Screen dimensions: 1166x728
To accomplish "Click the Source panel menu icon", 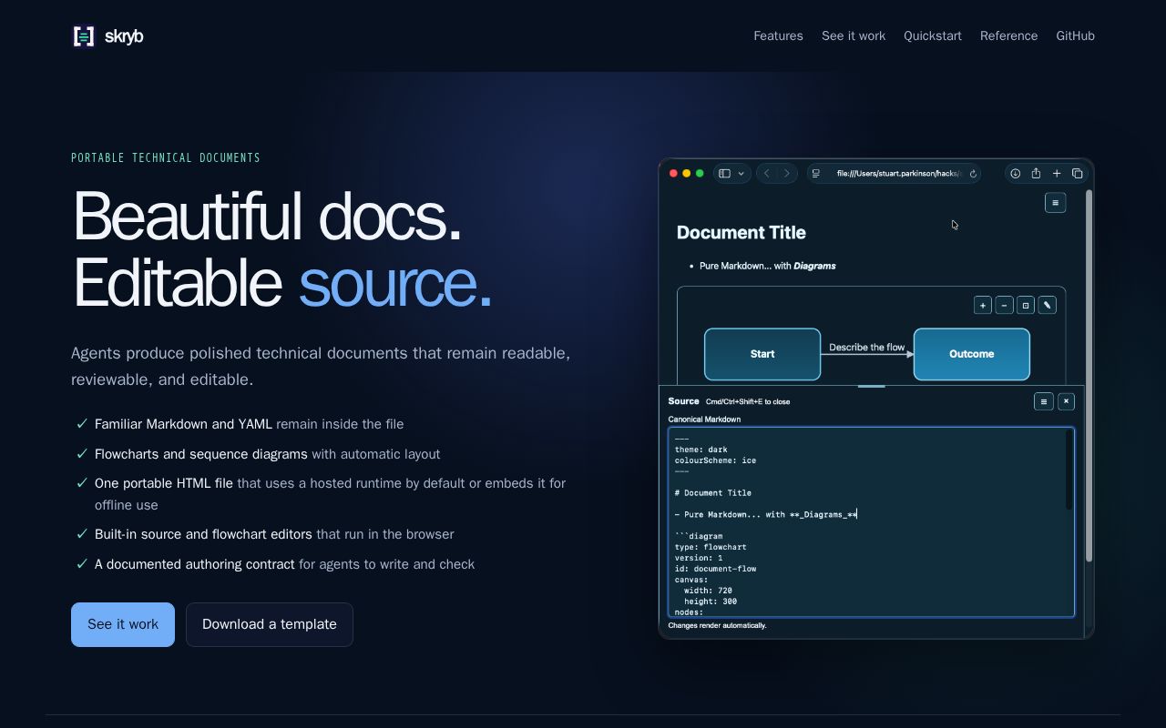I will [x=1044, y=401].
